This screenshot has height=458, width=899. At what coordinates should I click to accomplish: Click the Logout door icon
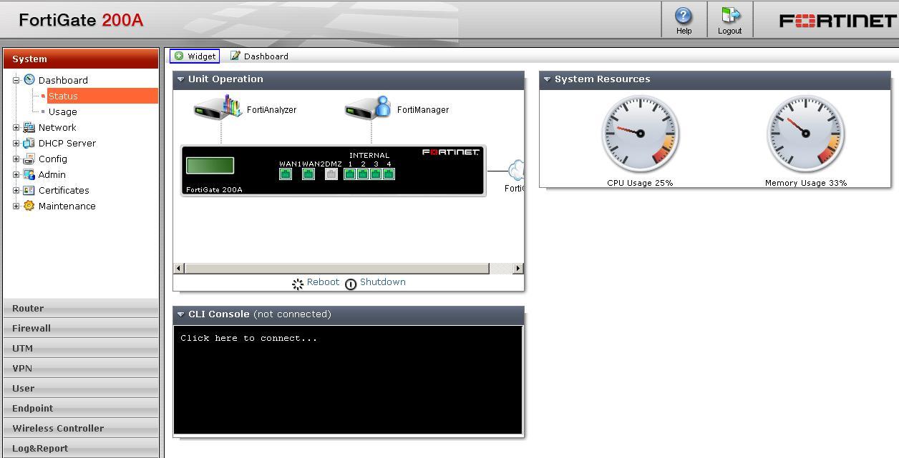tap(730, 16)
